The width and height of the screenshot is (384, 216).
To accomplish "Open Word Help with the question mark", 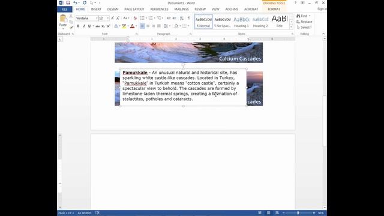I will (295, 3).
